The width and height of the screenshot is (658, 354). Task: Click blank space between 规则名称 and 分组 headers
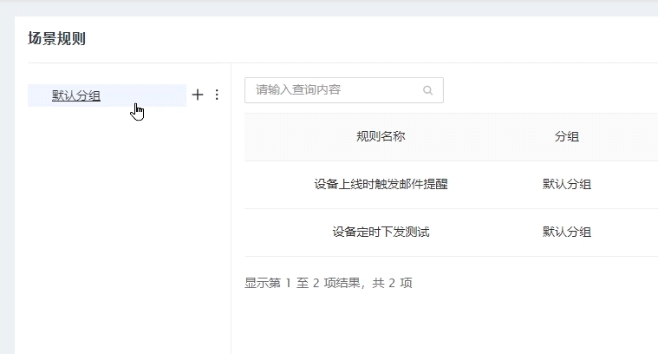click(477, 136)
